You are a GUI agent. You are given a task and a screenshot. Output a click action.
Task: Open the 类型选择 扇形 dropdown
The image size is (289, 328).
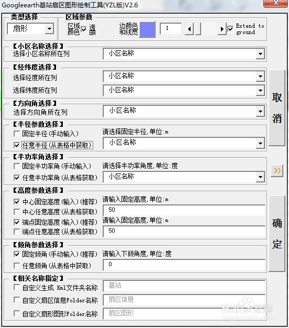pos(50,29)
